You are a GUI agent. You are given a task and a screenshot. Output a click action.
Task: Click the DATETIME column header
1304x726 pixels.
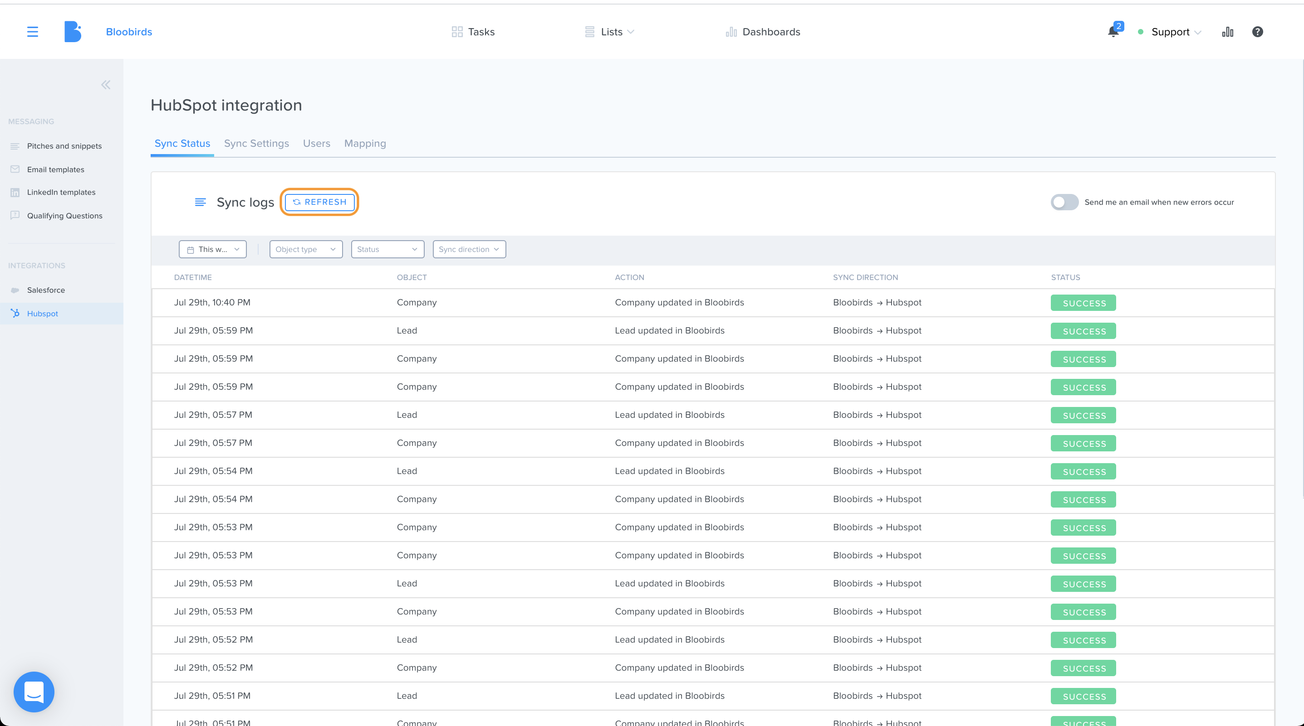[x=193, y=277]
